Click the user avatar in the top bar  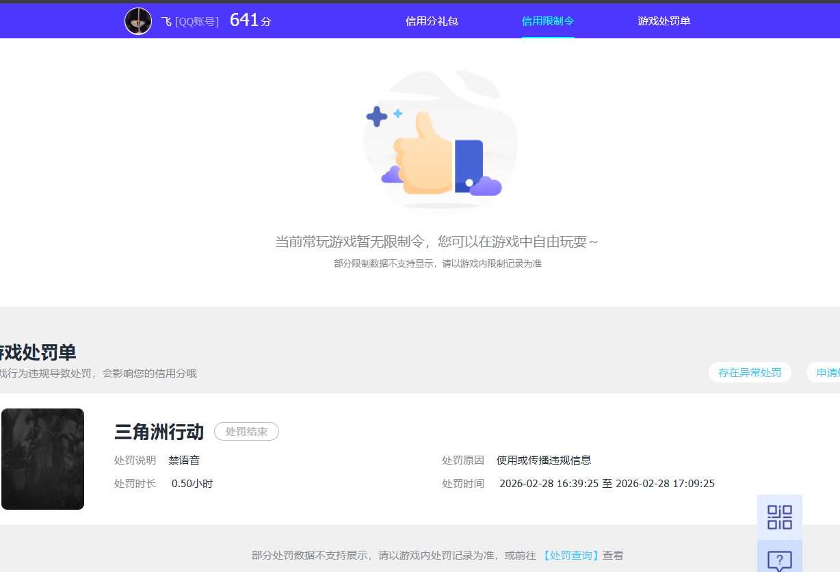(x=138, y=21)
